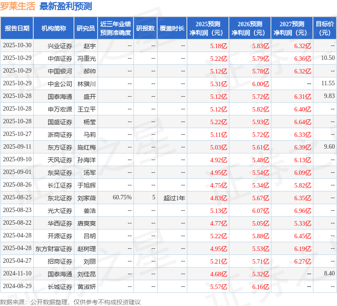The width and height of the screenshot is (337, 306).
Task: Click the 罗莱生活 stock name title
Action: [18, 6]
